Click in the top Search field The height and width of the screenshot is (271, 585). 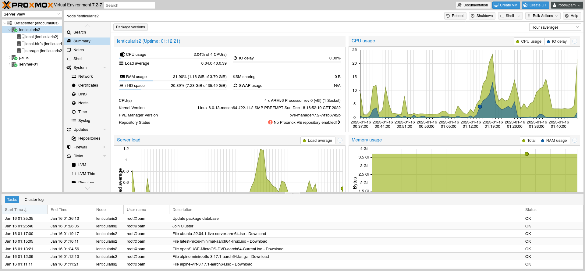(x=129, y=5)
